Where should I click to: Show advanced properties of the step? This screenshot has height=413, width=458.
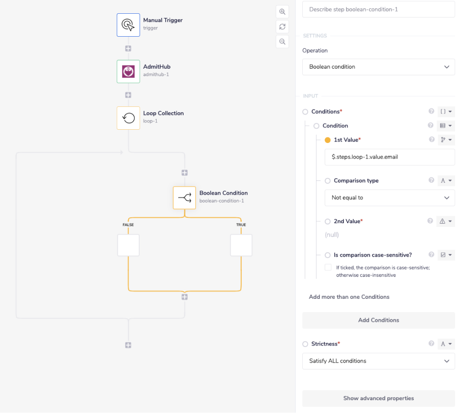coord(378,398)
